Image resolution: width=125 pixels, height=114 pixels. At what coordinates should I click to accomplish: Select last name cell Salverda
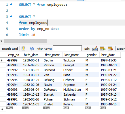(x=74, y=94)
